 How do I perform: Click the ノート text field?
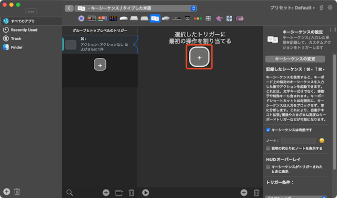pos(299,141)
